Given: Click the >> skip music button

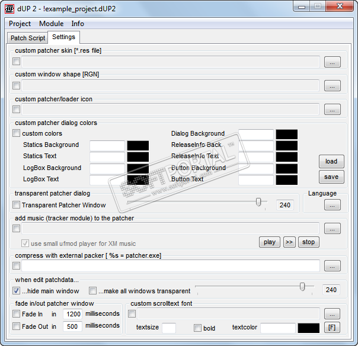Looking at the screenshot, I should (x=289, y=242).
